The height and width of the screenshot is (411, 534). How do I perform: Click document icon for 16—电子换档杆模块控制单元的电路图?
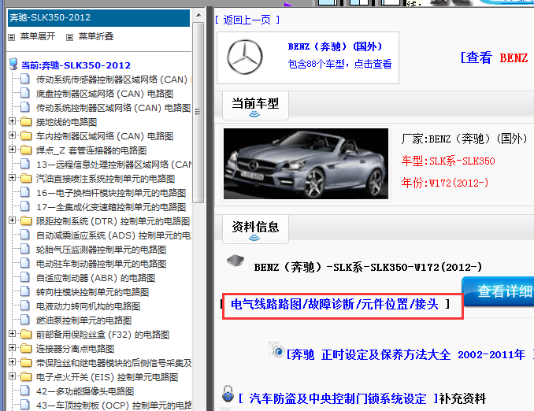25,192
